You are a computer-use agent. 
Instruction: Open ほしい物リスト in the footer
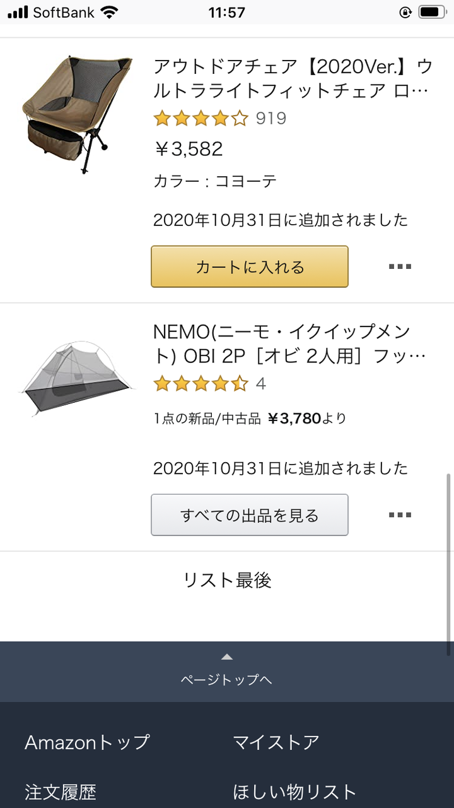294,791
